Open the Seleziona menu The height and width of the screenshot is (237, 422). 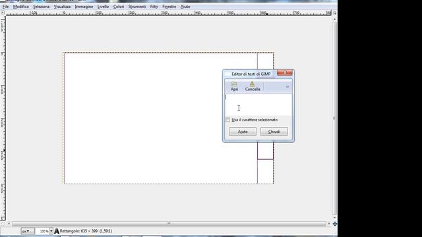[x=41, y=7]
